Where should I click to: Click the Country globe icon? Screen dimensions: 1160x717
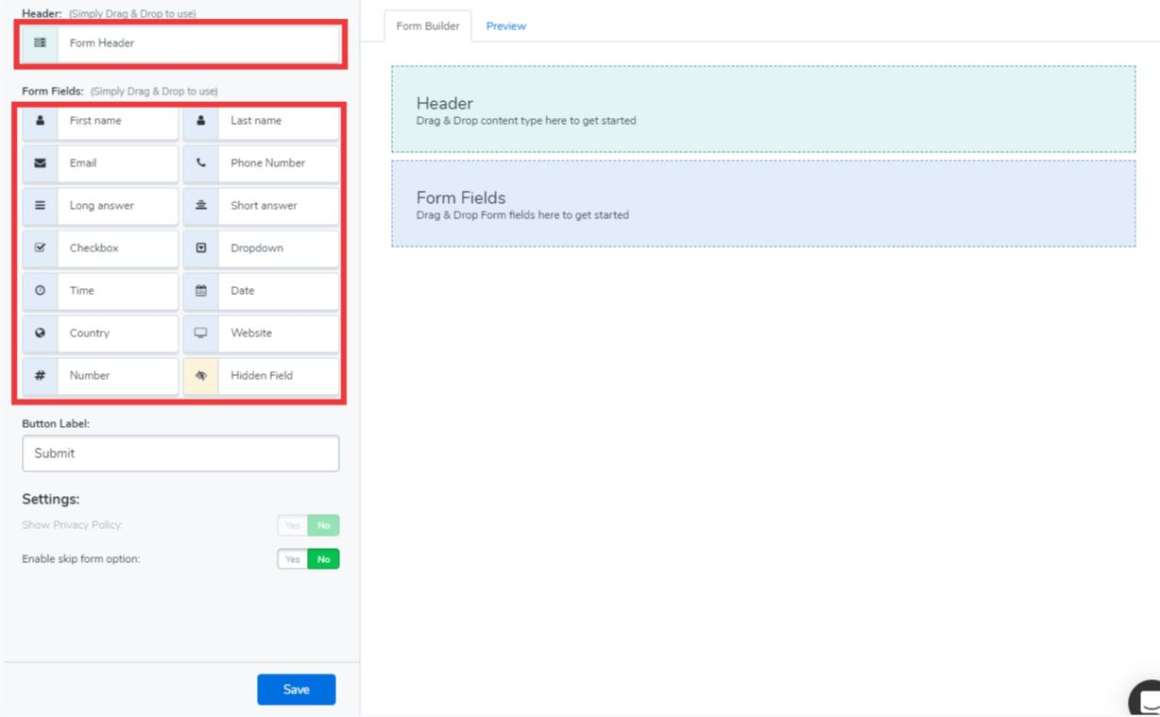pyautogui.click(x=40, y=333)
